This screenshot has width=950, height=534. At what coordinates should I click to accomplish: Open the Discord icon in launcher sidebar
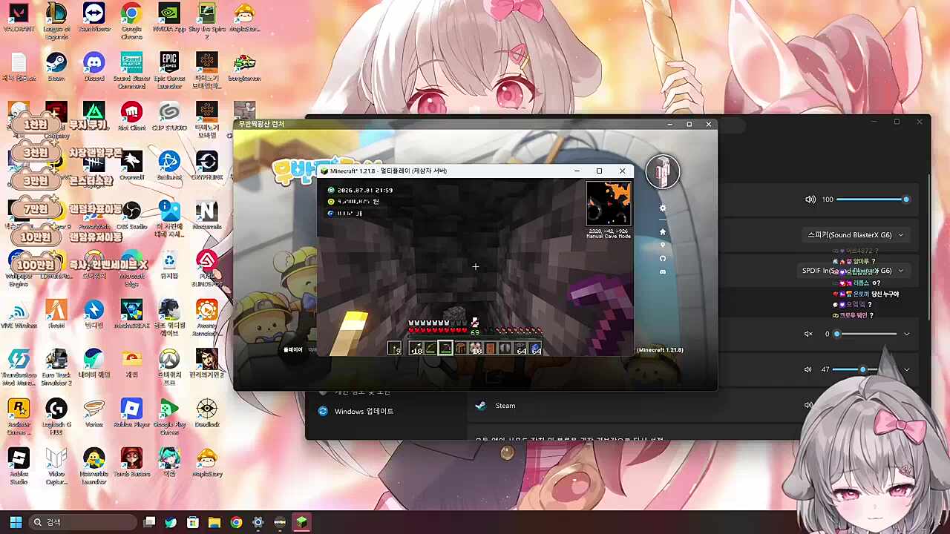pyautogui.click(x=663, y=271)
